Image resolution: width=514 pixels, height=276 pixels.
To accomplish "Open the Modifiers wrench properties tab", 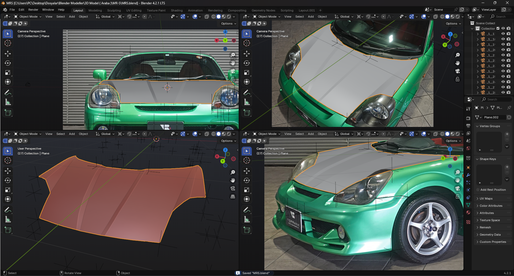I will pyautogui.click(x=468, y=175).
